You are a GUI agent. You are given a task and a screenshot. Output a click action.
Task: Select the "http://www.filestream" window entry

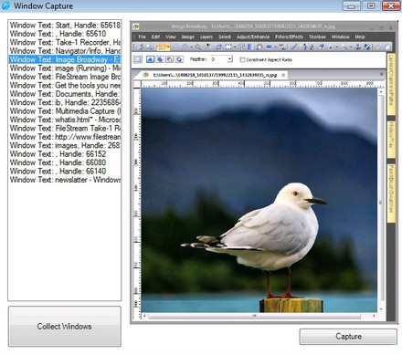click(x=65, y=137)
